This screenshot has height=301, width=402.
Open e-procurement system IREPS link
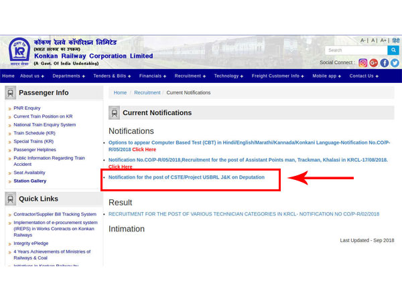(56, 229)
